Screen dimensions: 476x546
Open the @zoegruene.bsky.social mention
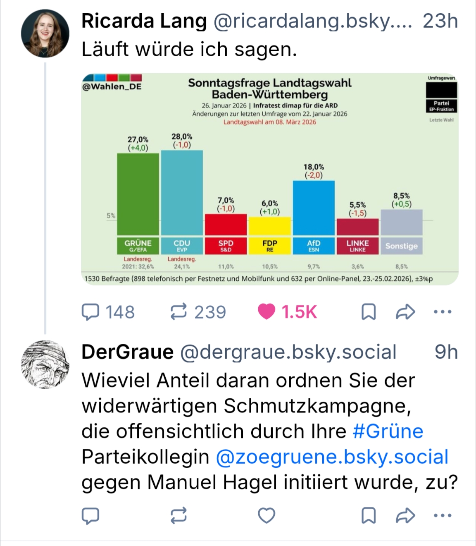[x=332, y=457]
